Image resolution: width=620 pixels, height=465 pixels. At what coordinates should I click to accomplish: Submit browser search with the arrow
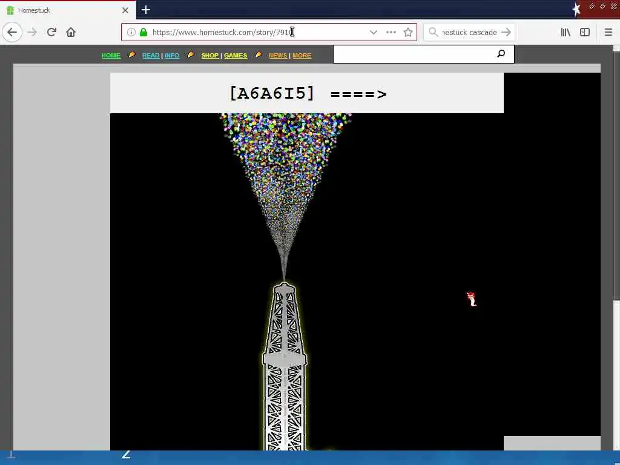(506, 32)
